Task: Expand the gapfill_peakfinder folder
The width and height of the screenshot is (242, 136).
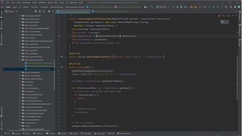Action: (20, 73)
